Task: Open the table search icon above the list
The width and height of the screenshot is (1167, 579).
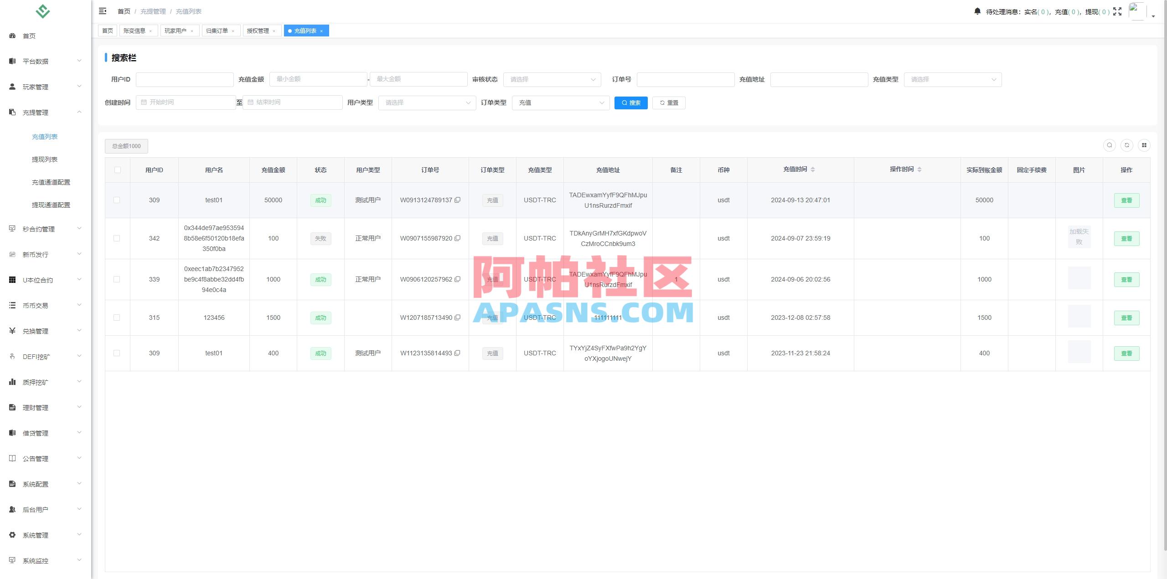Action: pos(1110,145)
